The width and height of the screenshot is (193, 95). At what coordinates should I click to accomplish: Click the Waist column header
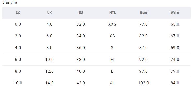click(175, 13)
